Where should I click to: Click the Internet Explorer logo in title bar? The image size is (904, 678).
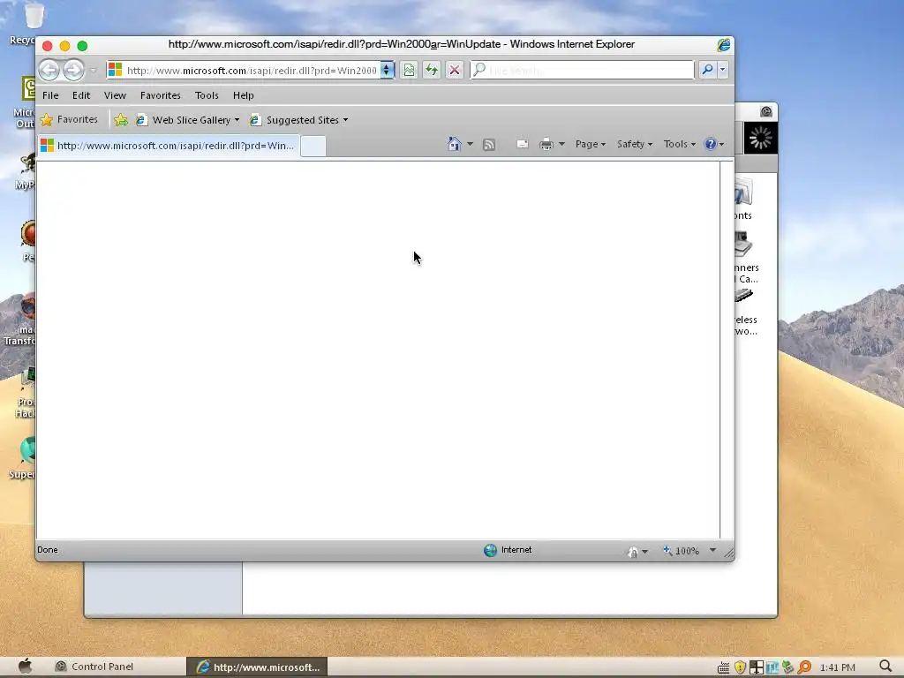(724, 44)
